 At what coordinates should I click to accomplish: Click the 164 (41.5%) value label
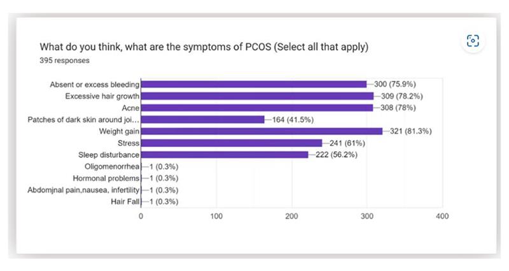(293, 120)
